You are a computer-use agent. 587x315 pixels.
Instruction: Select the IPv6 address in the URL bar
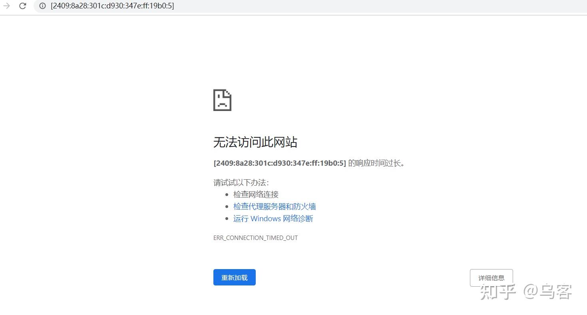point(112,6)
